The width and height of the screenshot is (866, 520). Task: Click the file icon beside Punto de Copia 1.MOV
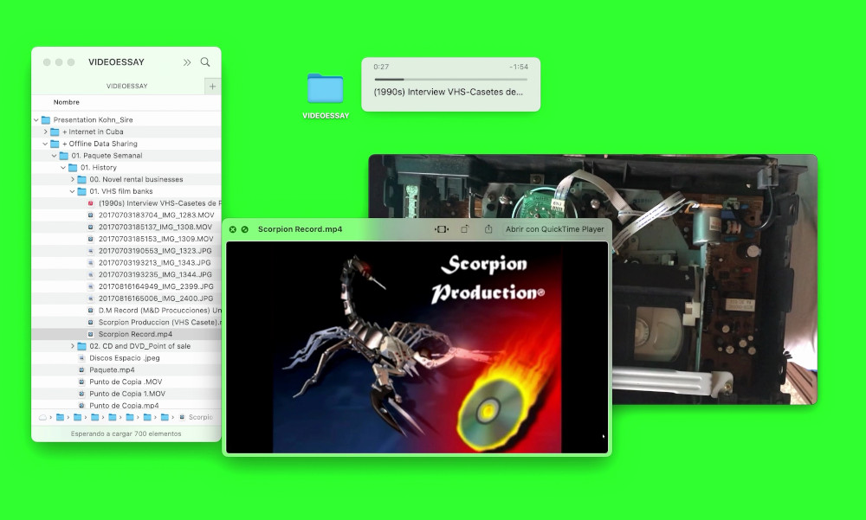81,394
